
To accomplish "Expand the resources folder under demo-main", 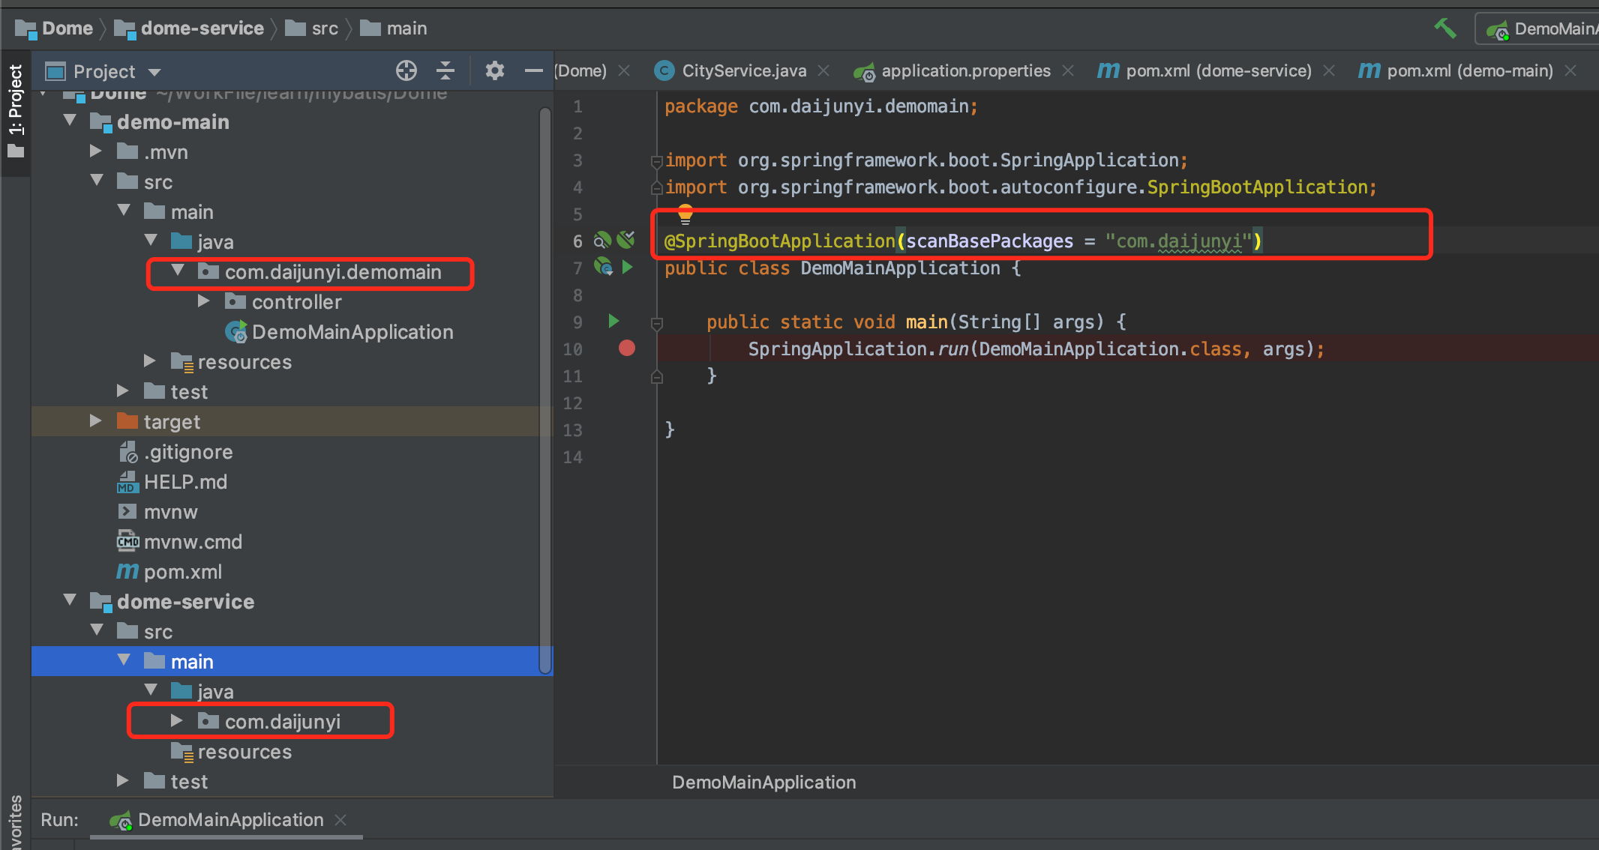I will pos(150,361).
